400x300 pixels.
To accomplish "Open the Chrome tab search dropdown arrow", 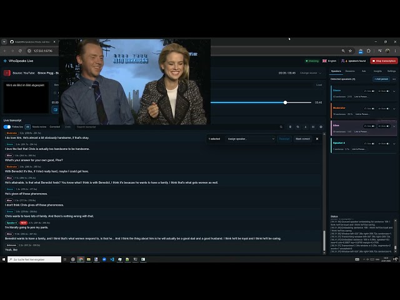I will (4, 42).
